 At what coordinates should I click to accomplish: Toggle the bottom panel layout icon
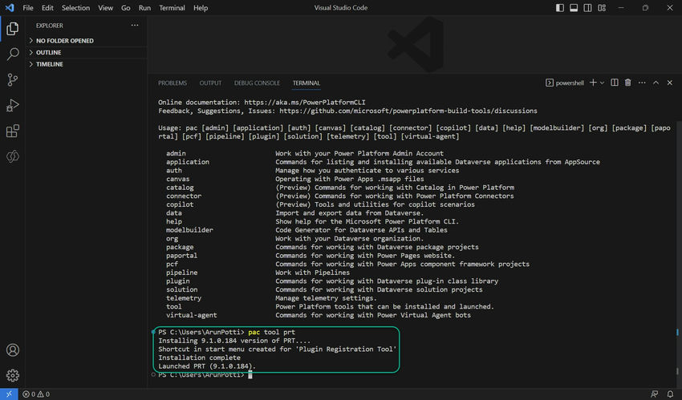pyautogui.click(x=574, y=8)
